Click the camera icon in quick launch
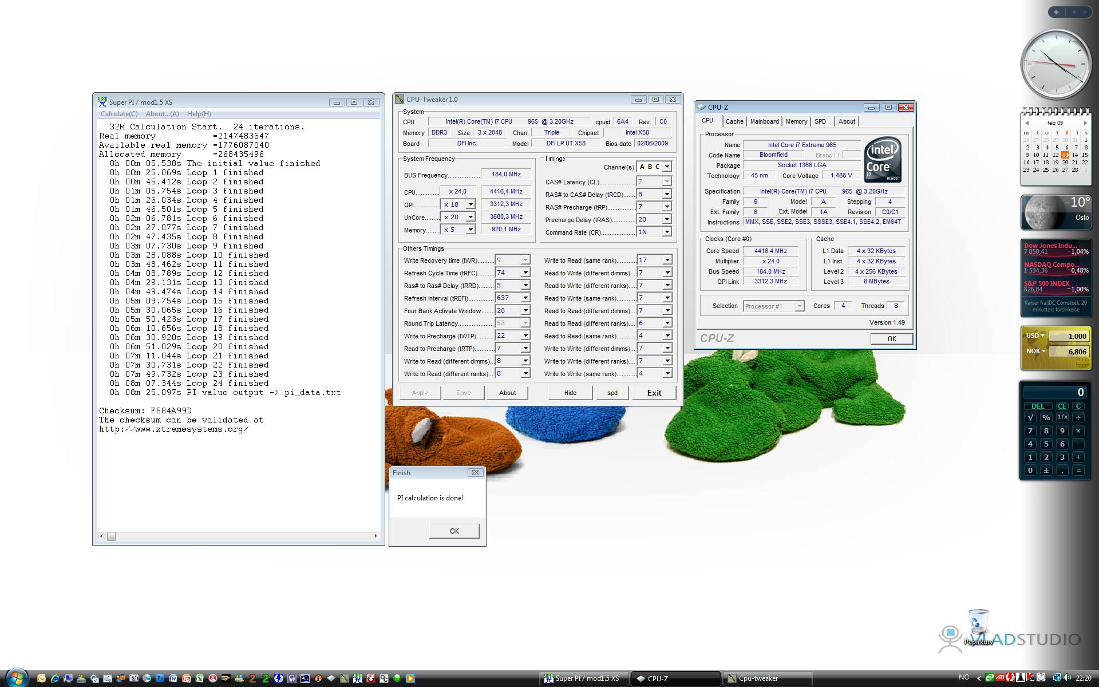The height and width of the screenshot is (687, 1099). coord(134,678)
